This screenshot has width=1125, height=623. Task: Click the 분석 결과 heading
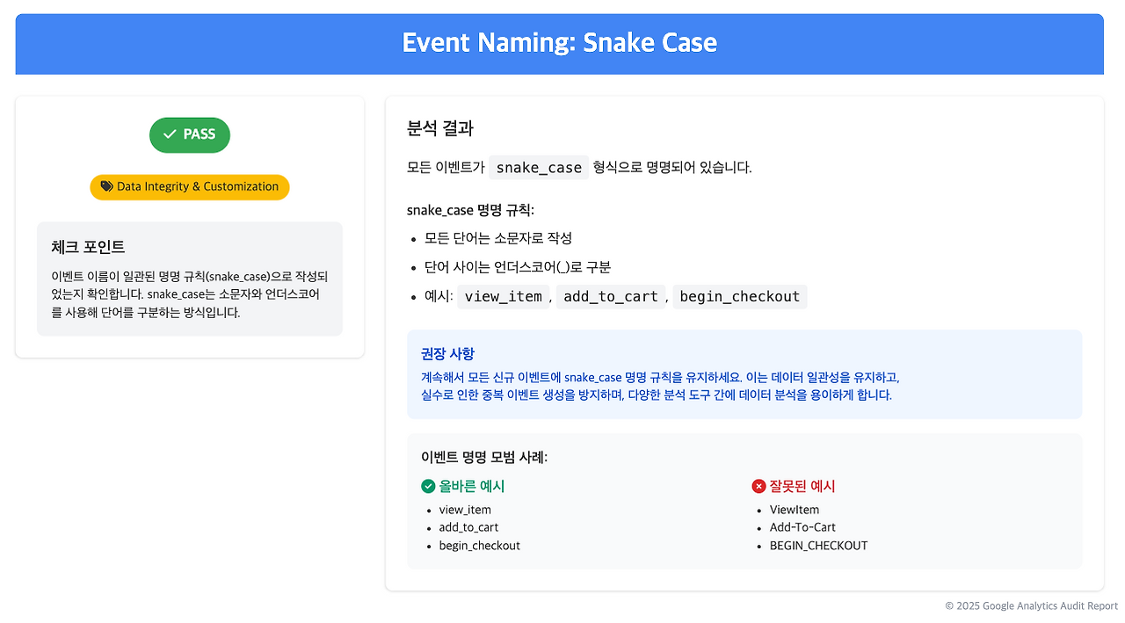[x=440, y=128]
